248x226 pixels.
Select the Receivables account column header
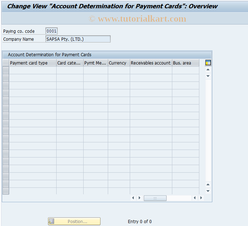click(x=151, y=63)
